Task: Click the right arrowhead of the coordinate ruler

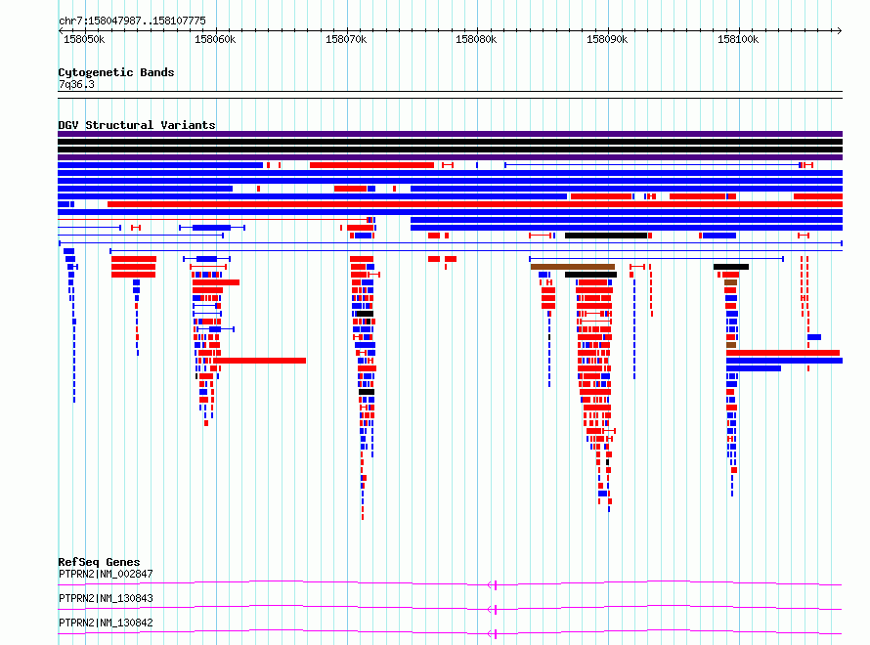Action: (x=840, y=30)
